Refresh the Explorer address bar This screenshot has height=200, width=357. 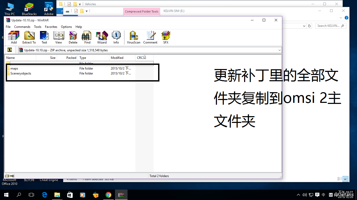point(310,26)
